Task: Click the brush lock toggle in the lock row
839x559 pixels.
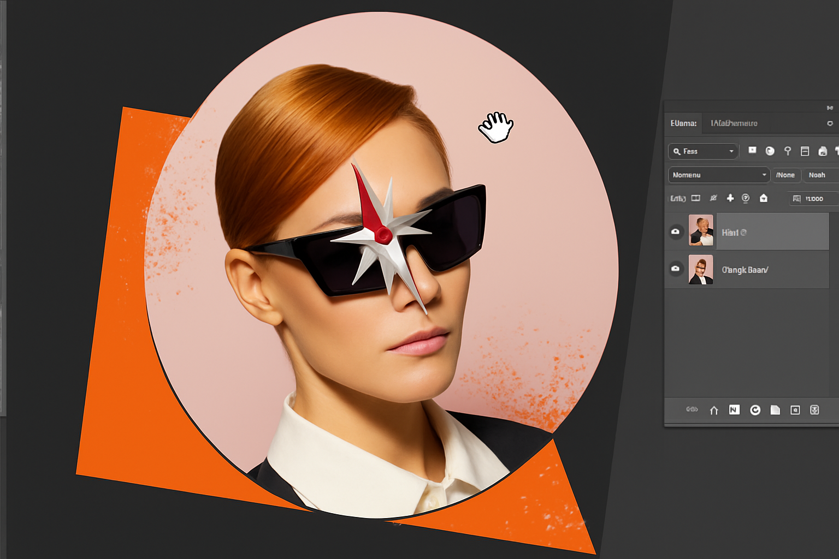Action: [714, 198]
